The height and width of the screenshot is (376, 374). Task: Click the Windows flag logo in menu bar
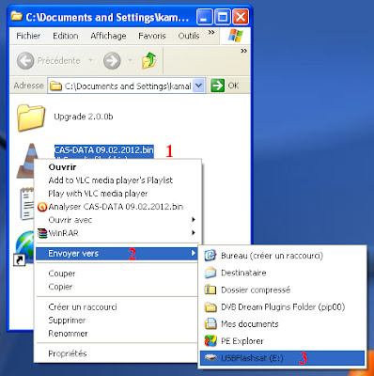point(235,36)
